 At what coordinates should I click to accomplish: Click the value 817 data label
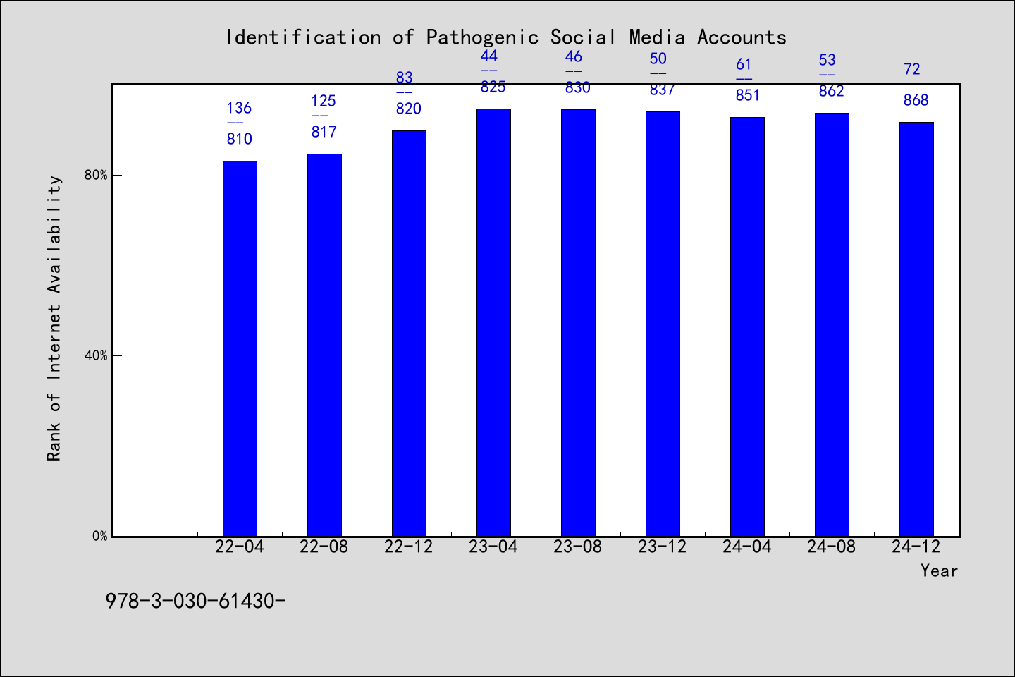tap(324, 132)
